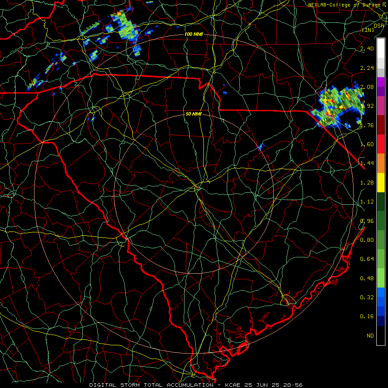Screen dimensions: 388x388
Task: Click the 100 NMI range ring label
Action: point(194,34)
